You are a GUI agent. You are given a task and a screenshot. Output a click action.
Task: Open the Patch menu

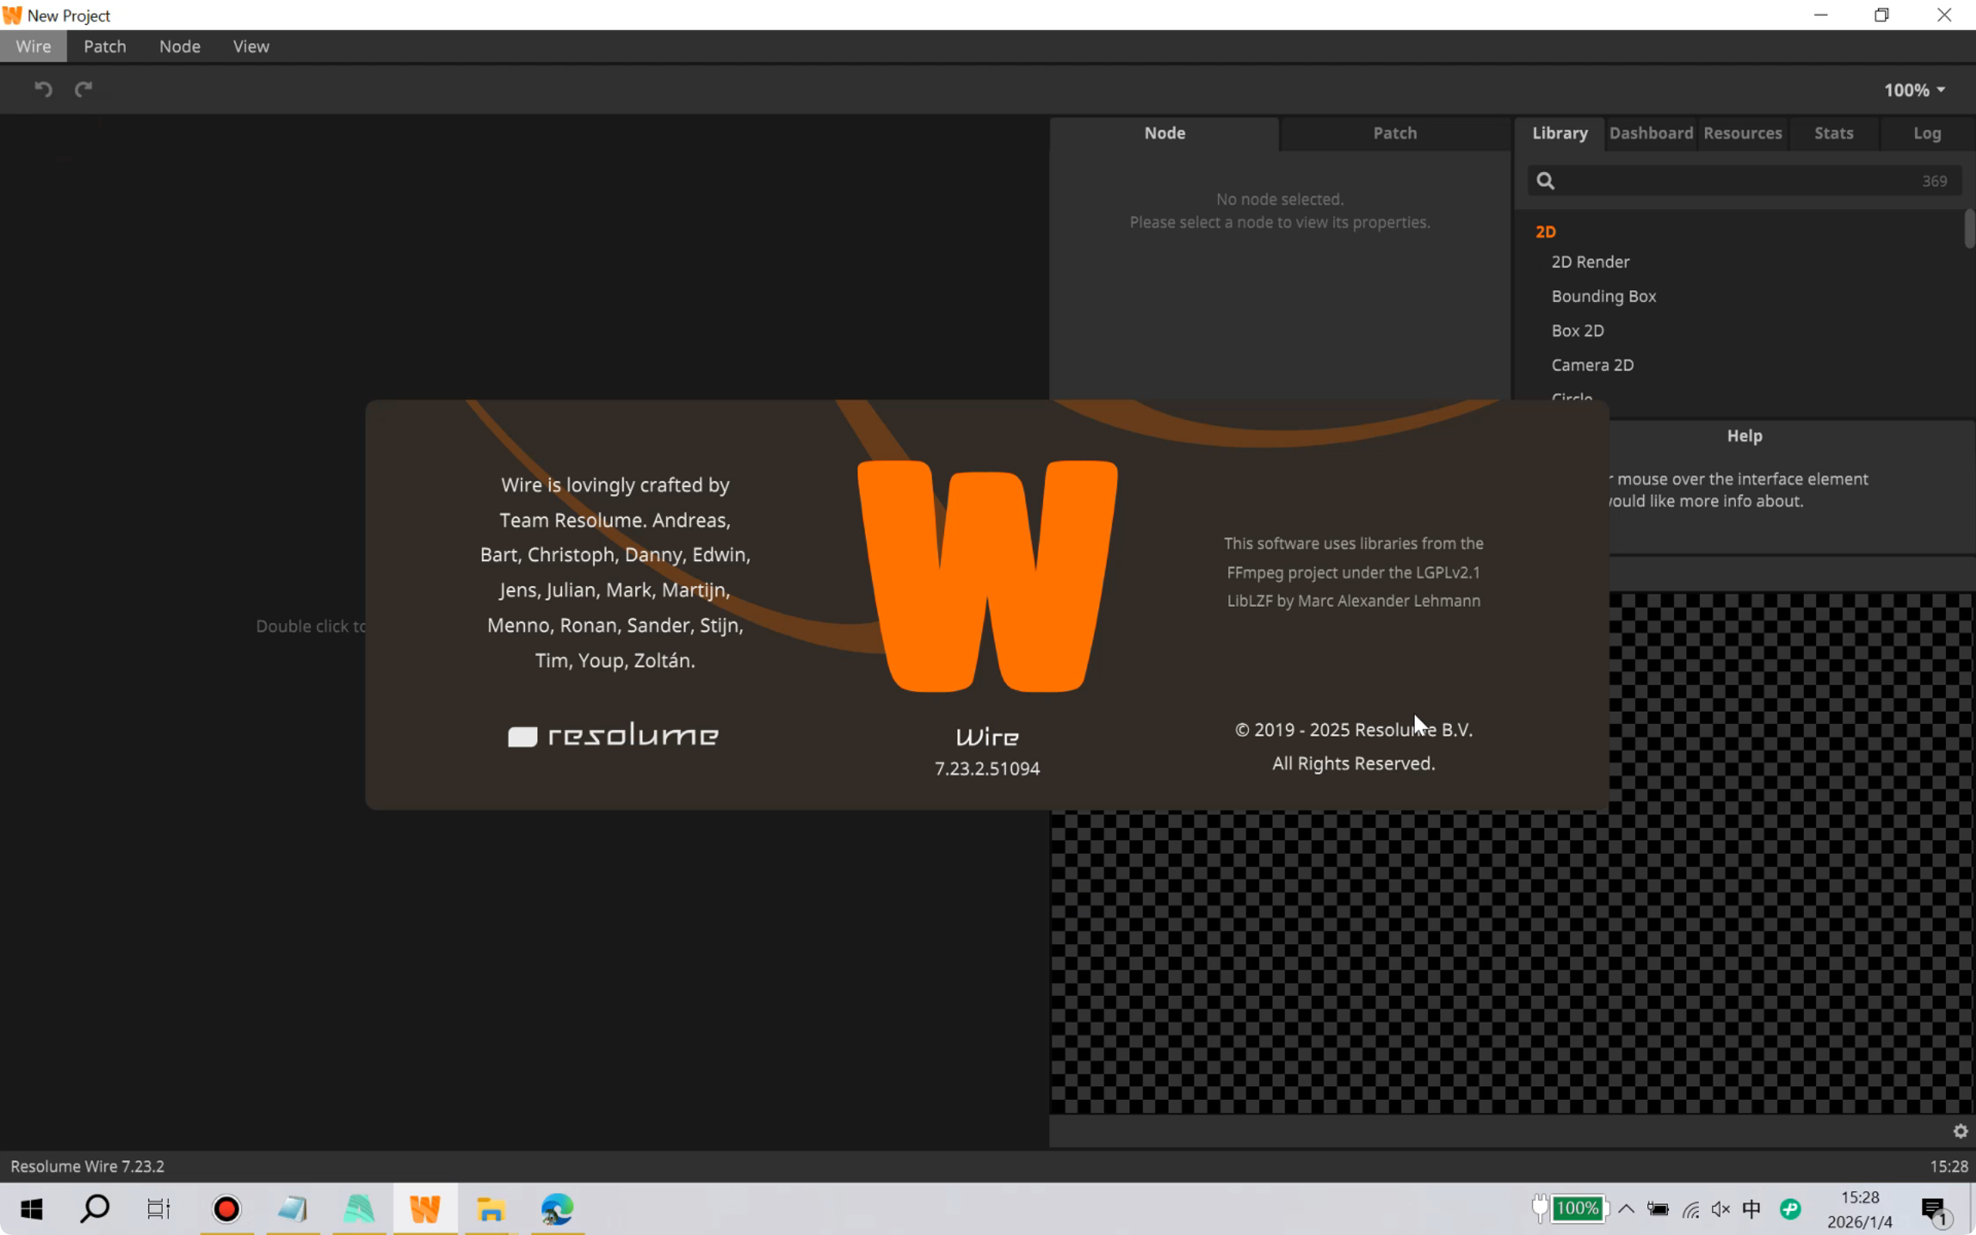(104, 46)
